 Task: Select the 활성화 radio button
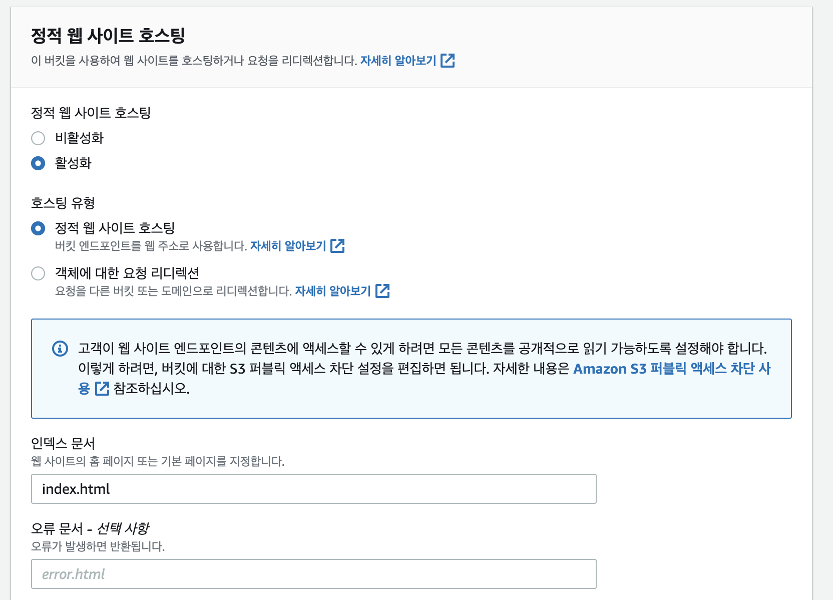click(38, 163)
